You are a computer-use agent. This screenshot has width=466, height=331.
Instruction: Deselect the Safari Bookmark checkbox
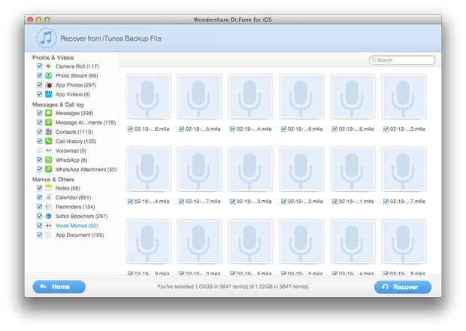[x=39, y=216]
